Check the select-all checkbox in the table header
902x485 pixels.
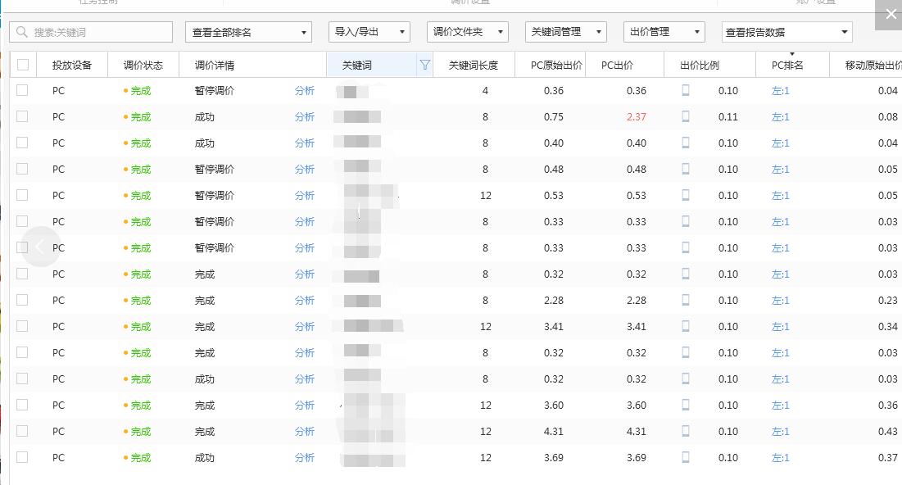point(23,64)
